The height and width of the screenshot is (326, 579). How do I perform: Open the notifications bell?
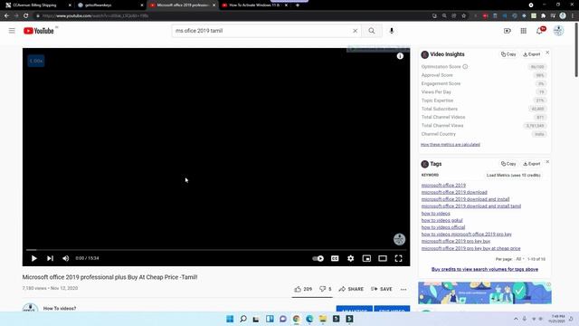coord(539,31)
